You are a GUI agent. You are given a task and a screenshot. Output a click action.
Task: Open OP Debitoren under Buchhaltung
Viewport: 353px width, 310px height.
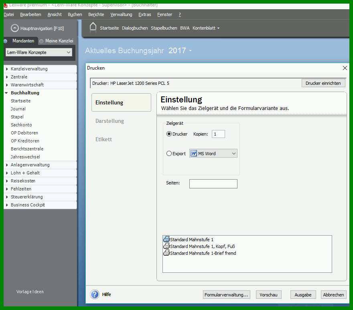[24, 133]
